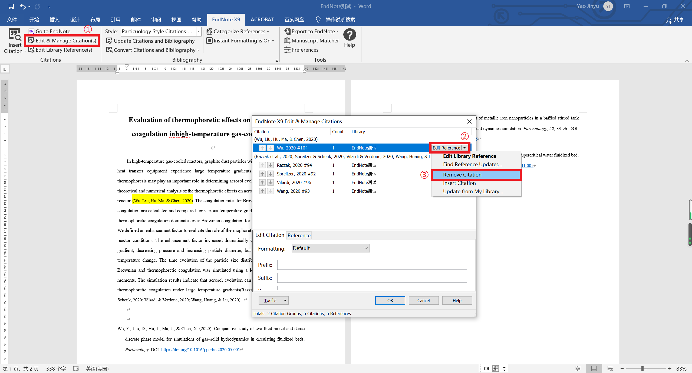Switch to the 开始 tab
Viewport: 692px width, 373px height.
[x=34, y=20]
